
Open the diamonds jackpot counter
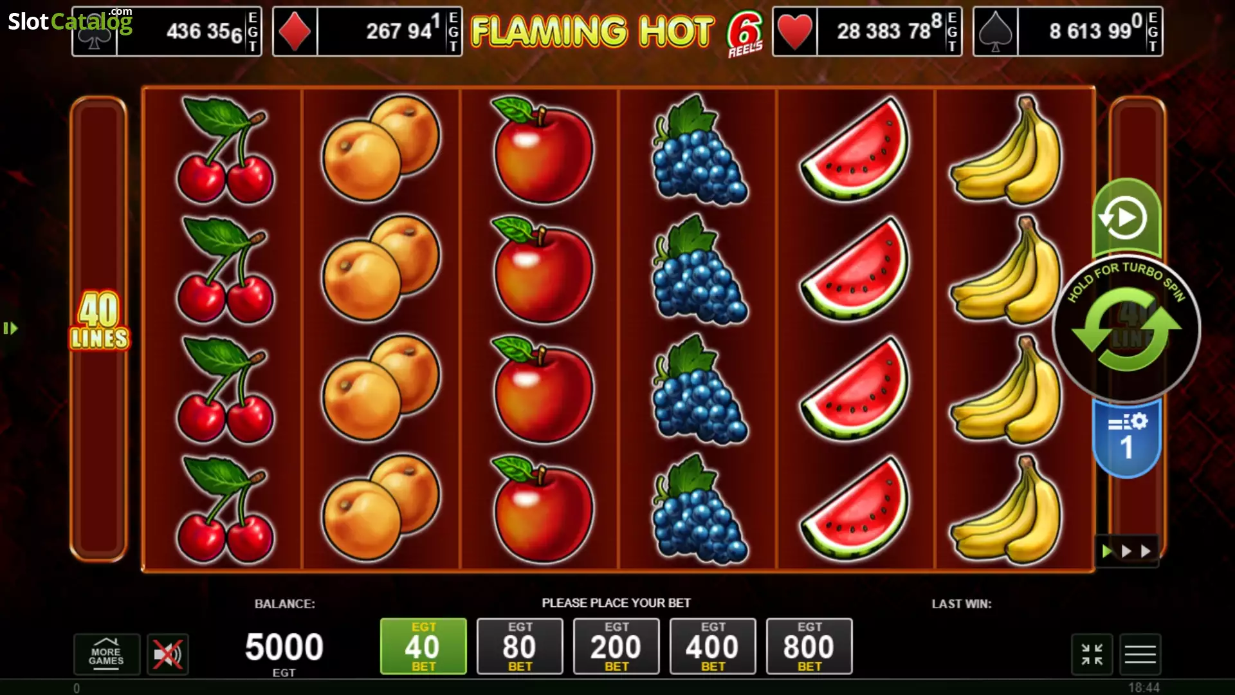367,32
